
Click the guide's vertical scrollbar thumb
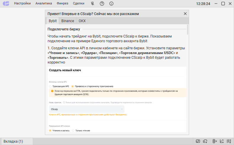tap(188, 30)
